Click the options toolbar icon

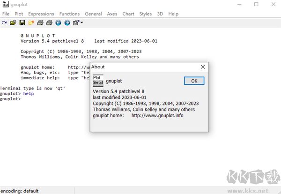[76, 23]
